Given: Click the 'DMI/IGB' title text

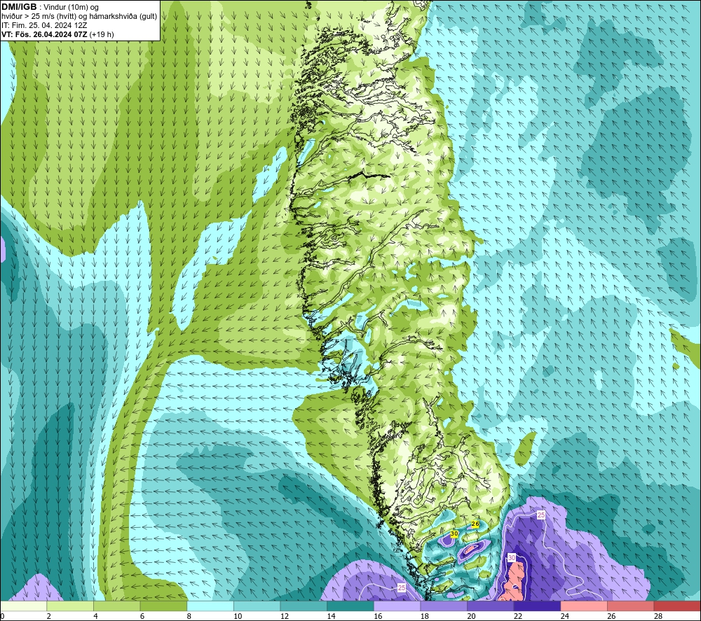Looking at the screenshot, I should tap(19, 7).
